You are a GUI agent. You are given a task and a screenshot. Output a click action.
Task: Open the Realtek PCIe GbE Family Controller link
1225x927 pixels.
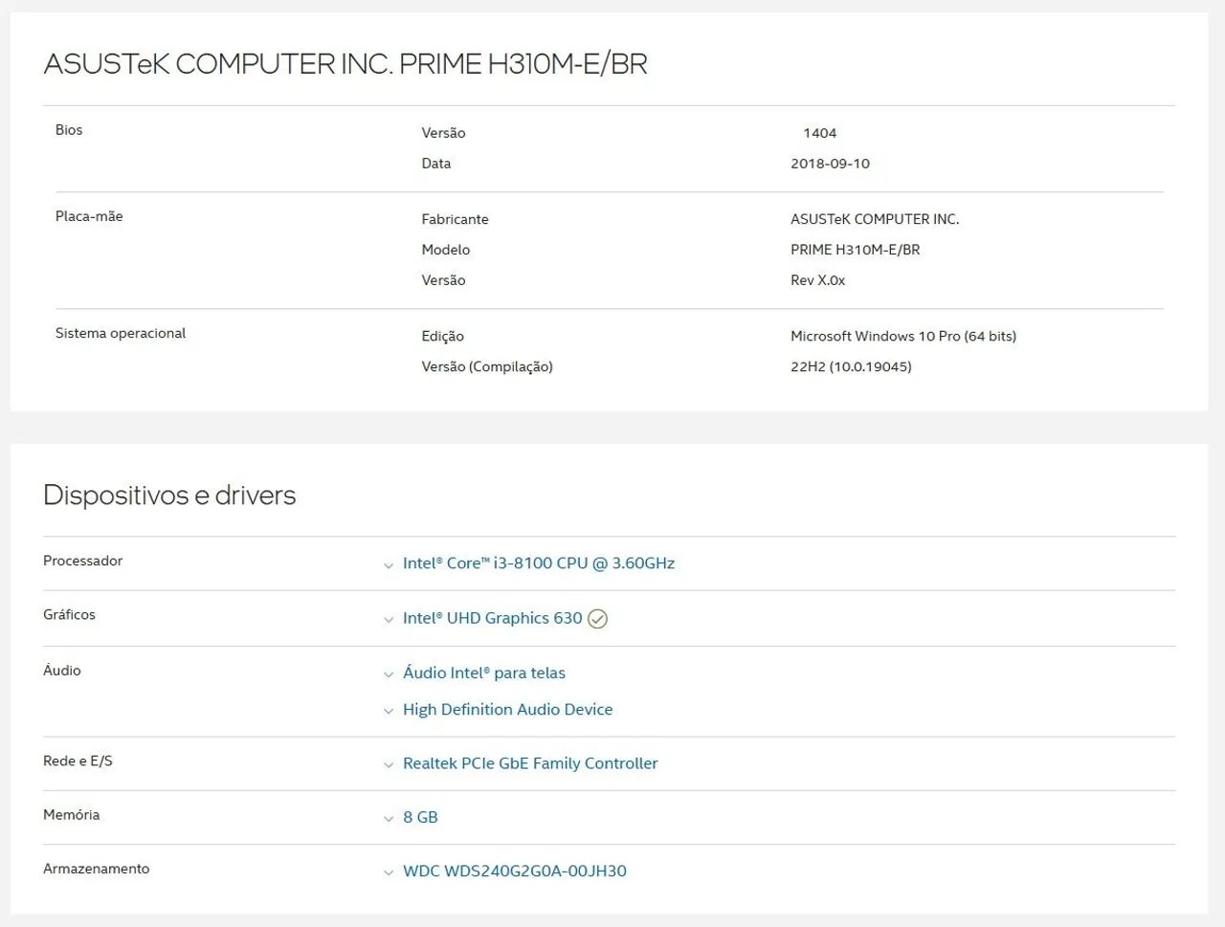point(530,763)
